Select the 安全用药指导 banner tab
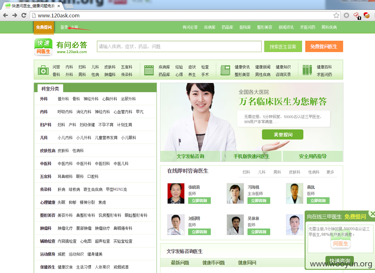375x273 pixels. coord(312,156)
